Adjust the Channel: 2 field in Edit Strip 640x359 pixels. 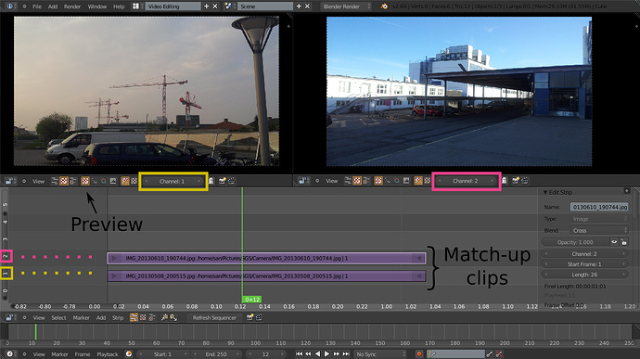click(x=584, y=254)
